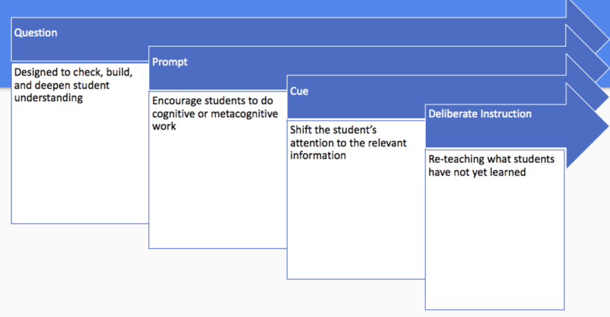The width and height of the screenshot is (610, 317).
Task: Click the word "metacognitive" in the Prompt box
Action: pos(244,114)
